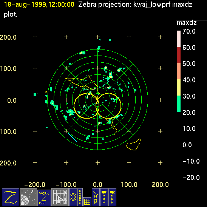Click the BOUNDS icon
The height and width of the screenshot is (207, 207).
point(80,197)
